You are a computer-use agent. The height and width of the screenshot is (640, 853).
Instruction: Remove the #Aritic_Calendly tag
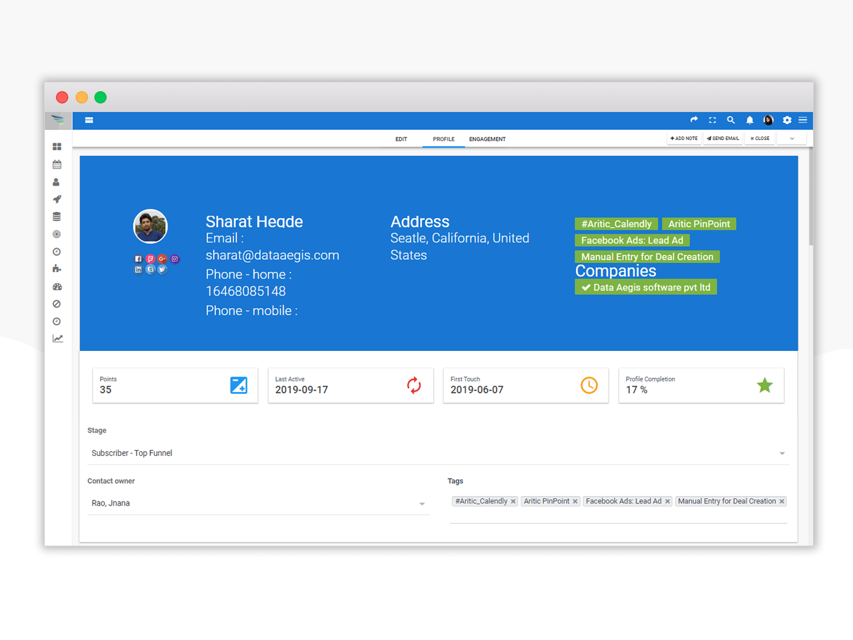[513, 501]
